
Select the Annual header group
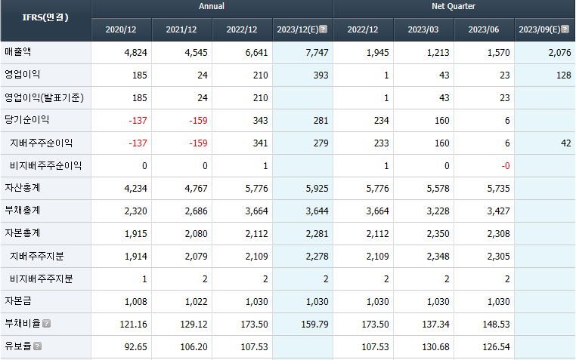pyautogui.click(x=212, y=7)
